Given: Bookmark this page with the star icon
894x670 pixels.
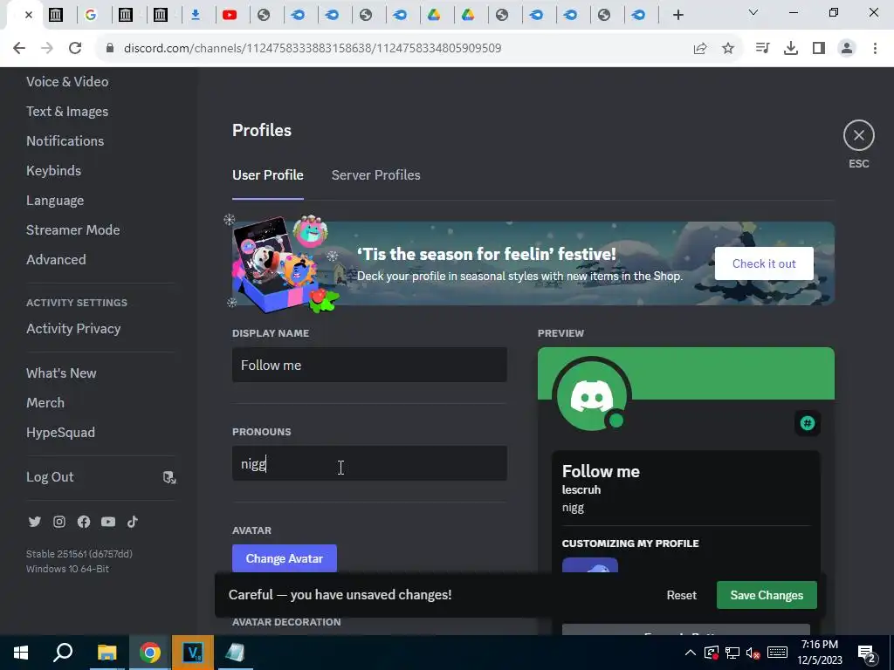Looking at the screenshot, I should (x=728, y=48).
